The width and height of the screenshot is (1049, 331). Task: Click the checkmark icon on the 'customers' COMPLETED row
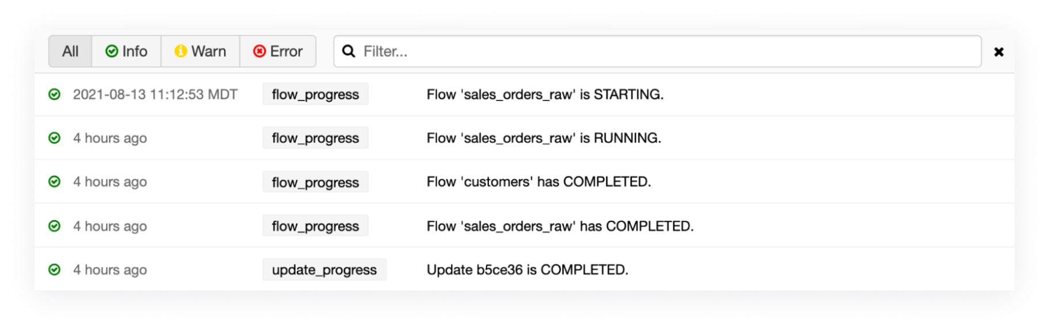point(55,182)
